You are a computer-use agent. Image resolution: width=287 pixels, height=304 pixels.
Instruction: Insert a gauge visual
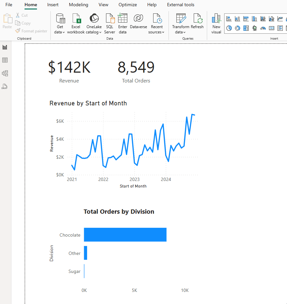coord(263,28)
